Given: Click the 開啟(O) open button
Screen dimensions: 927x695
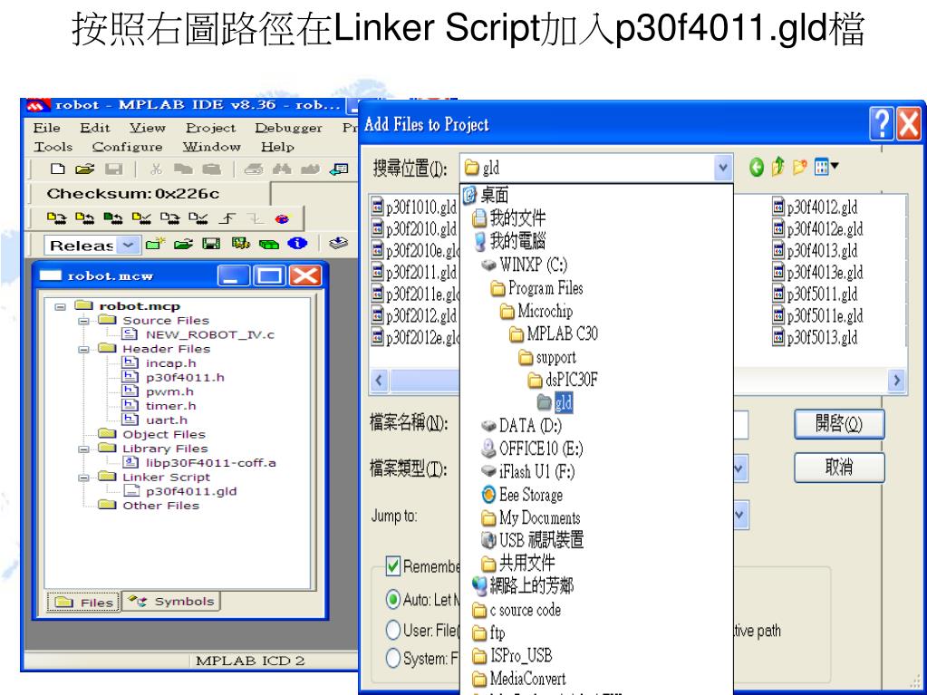Looking at the screenshot, I should click(839, 424).
